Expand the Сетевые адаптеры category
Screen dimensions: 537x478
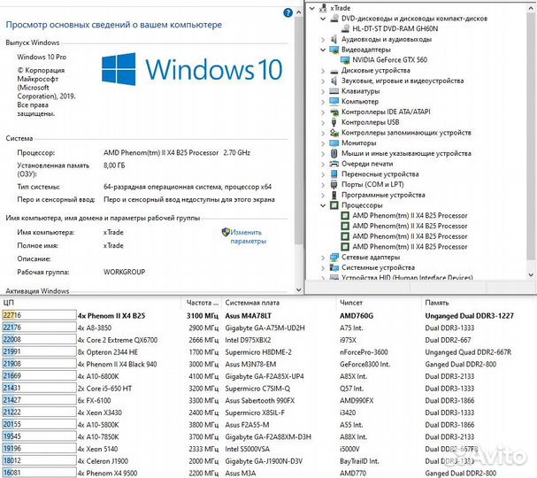click(323, 258)
